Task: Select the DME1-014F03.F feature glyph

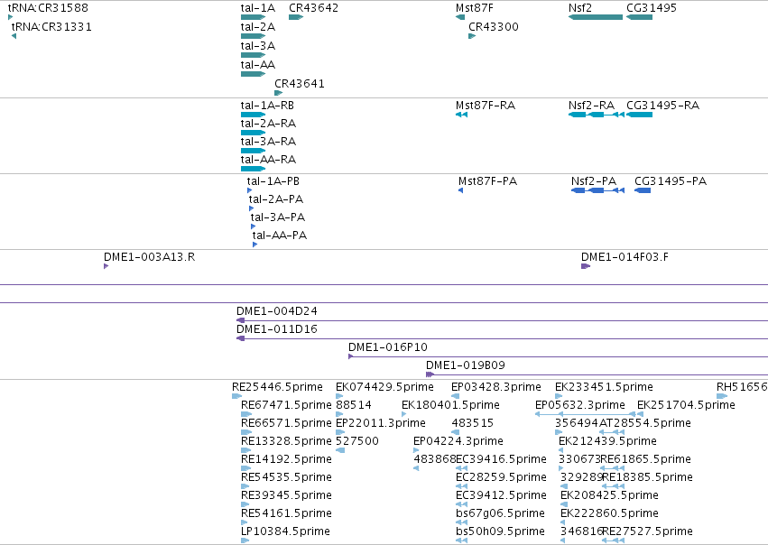Action: tap(586, 266)
